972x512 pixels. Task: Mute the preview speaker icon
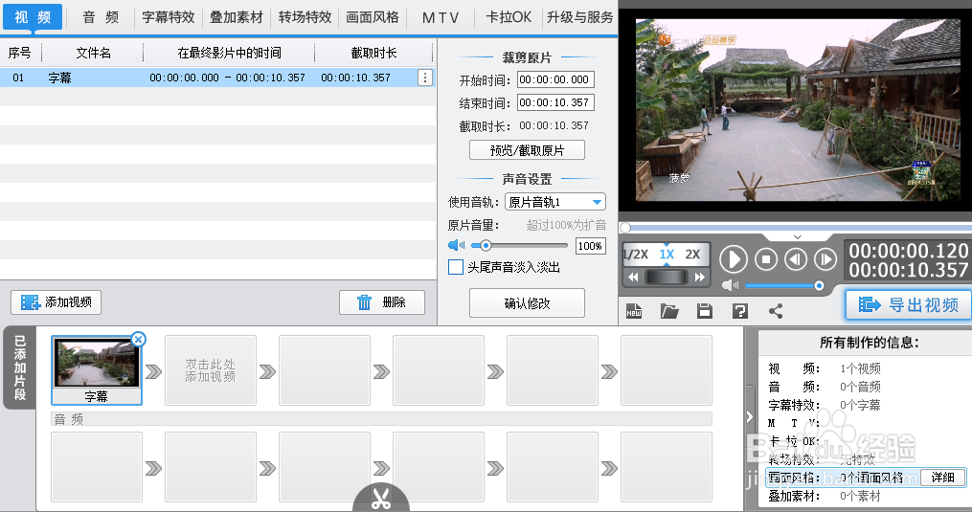[731, 285]
